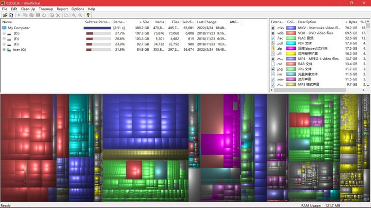Open the Clean Up menu
This screenshot has height=208, width=371.
28,9
